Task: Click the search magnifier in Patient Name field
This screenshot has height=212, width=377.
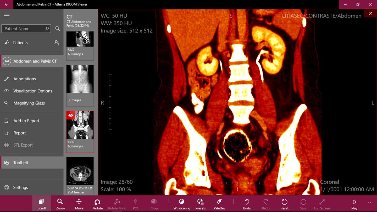Action: tap(47, 29)
